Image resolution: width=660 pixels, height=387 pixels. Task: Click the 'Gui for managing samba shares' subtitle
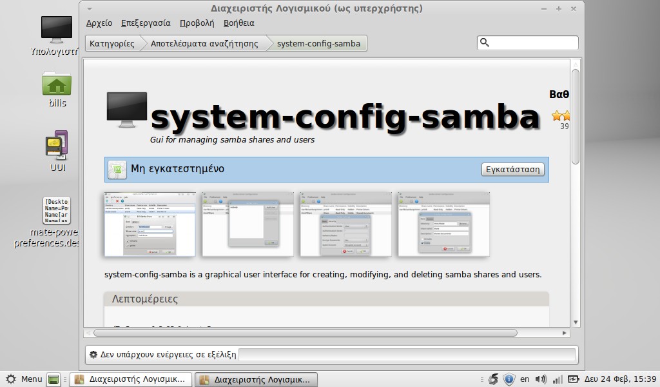pos(232,140)
